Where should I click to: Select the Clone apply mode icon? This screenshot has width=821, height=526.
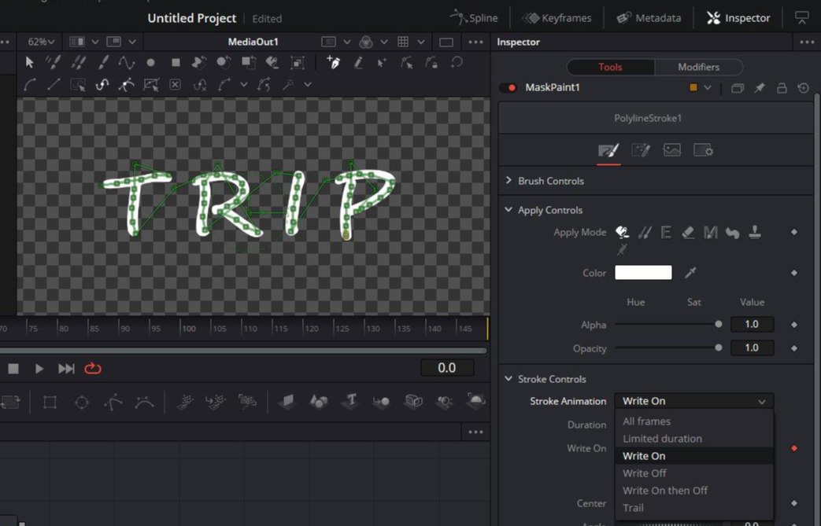[x=645, y=232]
